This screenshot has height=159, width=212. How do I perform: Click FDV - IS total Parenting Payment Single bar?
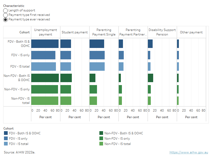(97, 67)
